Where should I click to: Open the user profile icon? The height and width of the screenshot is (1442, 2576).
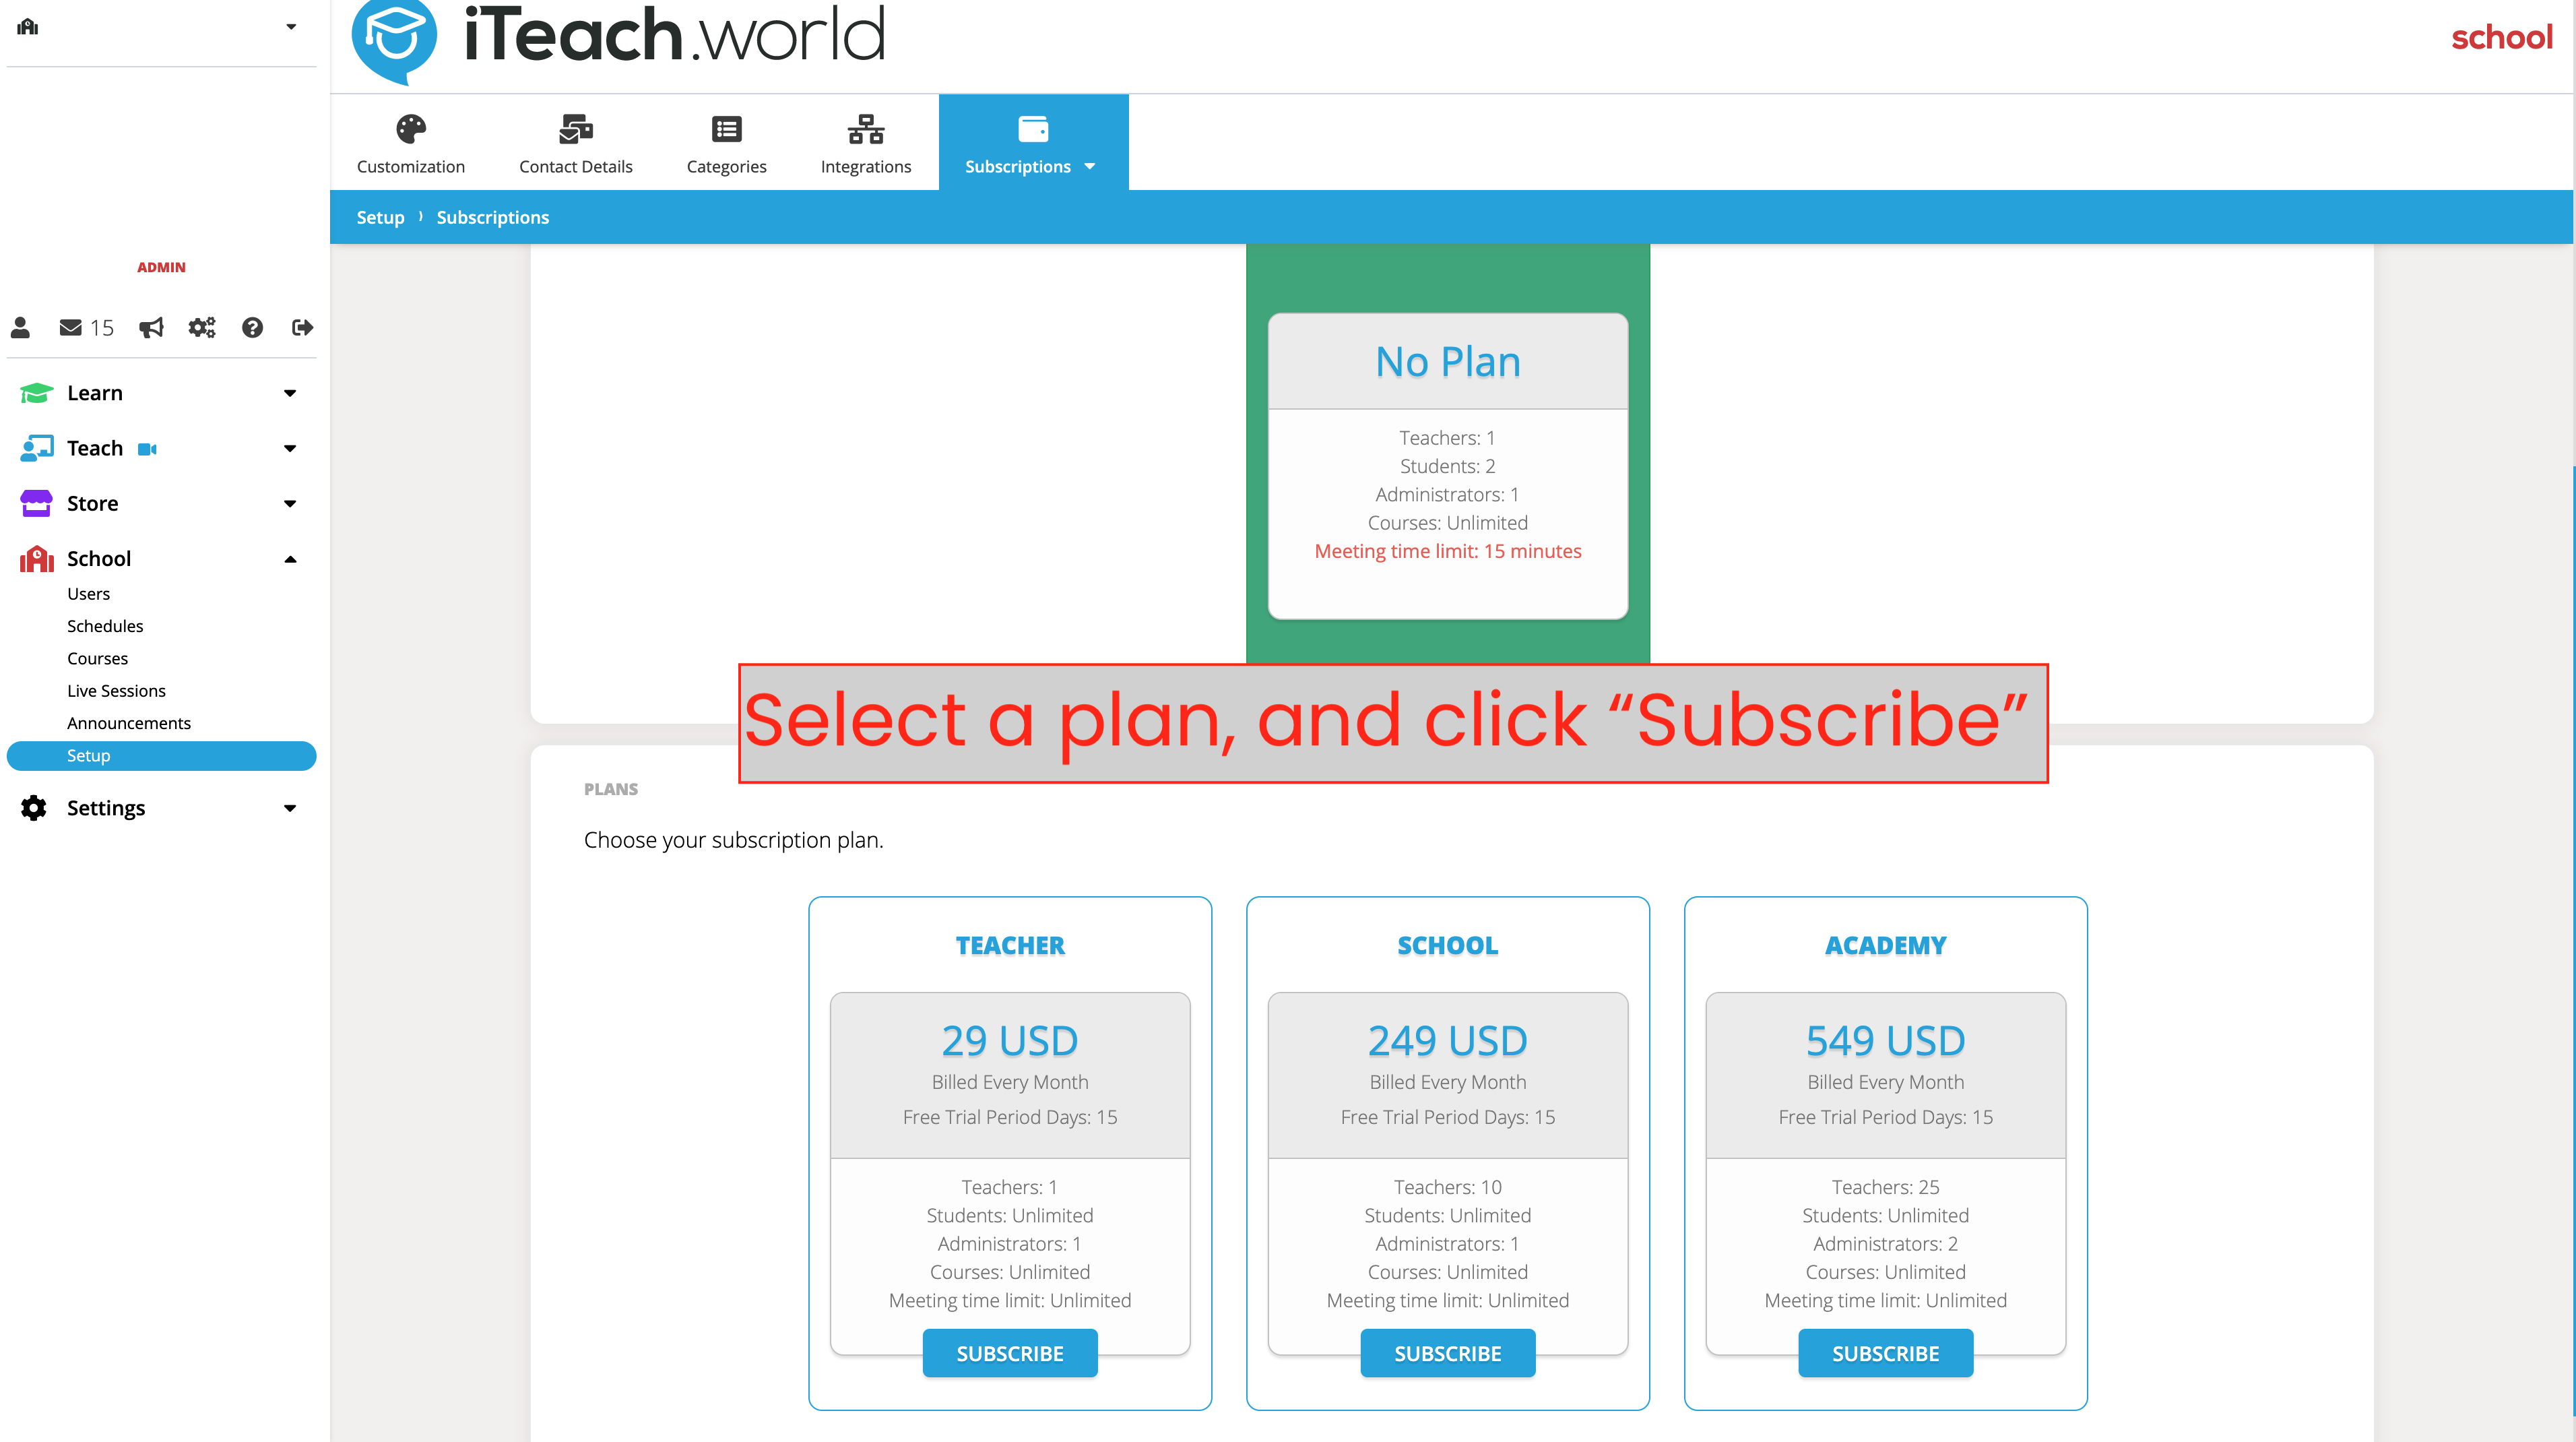point(20,327)
